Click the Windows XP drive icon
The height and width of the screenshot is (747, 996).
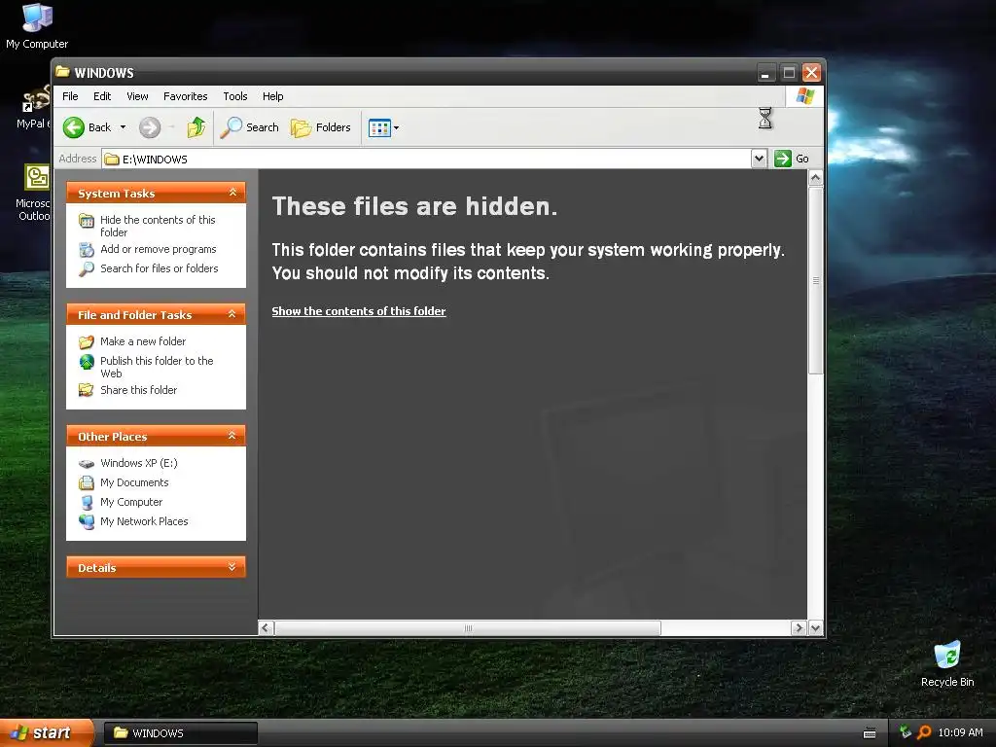click(x=87, y=464)
